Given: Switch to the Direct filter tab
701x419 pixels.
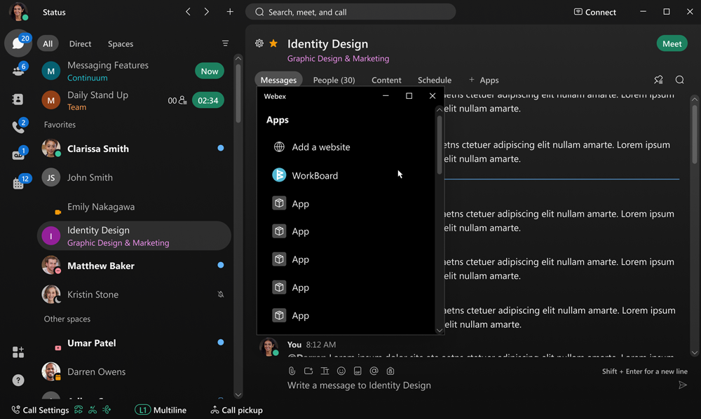Looking at the screenshot, I should coord(80,43).
